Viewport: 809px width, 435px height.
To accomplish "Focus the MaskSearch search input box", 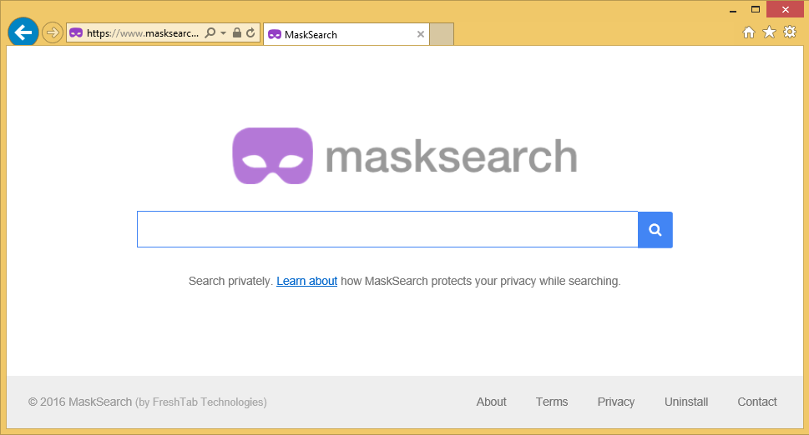I will [387, 229].
